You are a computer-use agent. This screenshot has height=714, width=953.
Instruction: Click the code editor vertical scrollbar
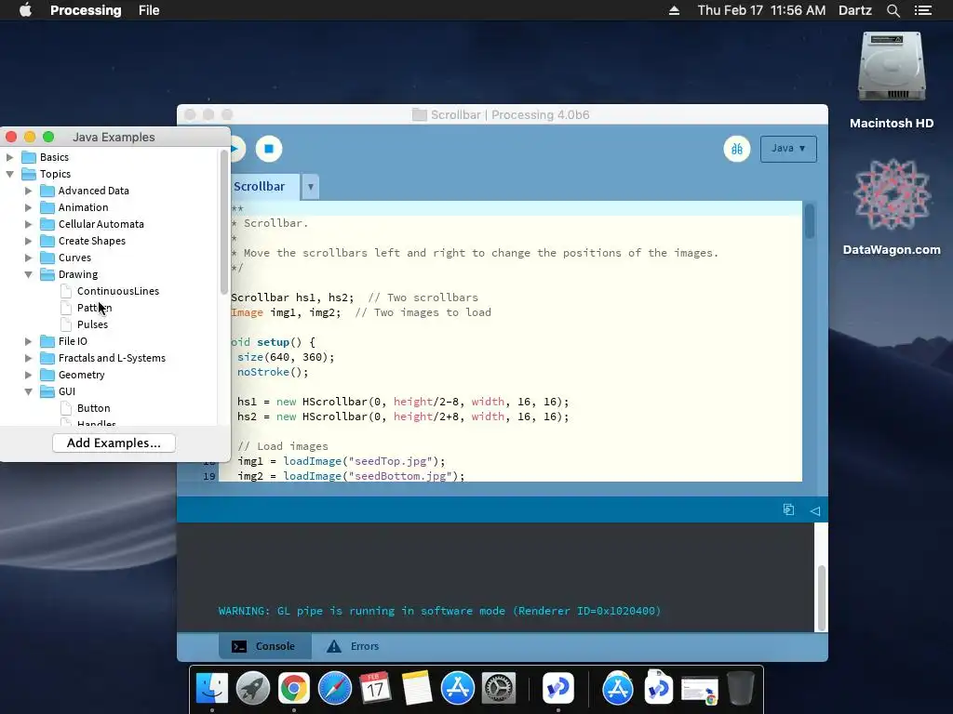tap(809, 221)
